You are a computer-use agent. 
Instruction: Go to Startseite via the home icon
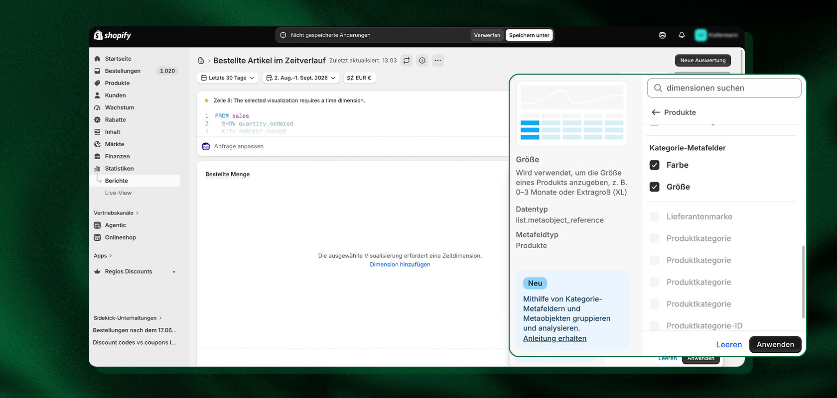(98, 59)
